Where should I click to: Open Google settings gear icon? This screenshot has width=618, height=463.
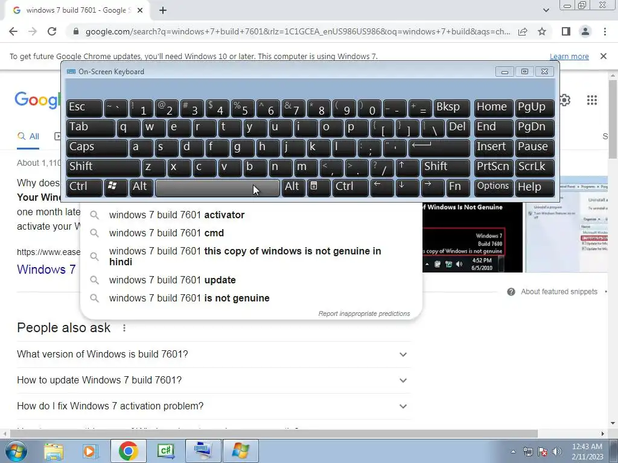tap(565, 100)
